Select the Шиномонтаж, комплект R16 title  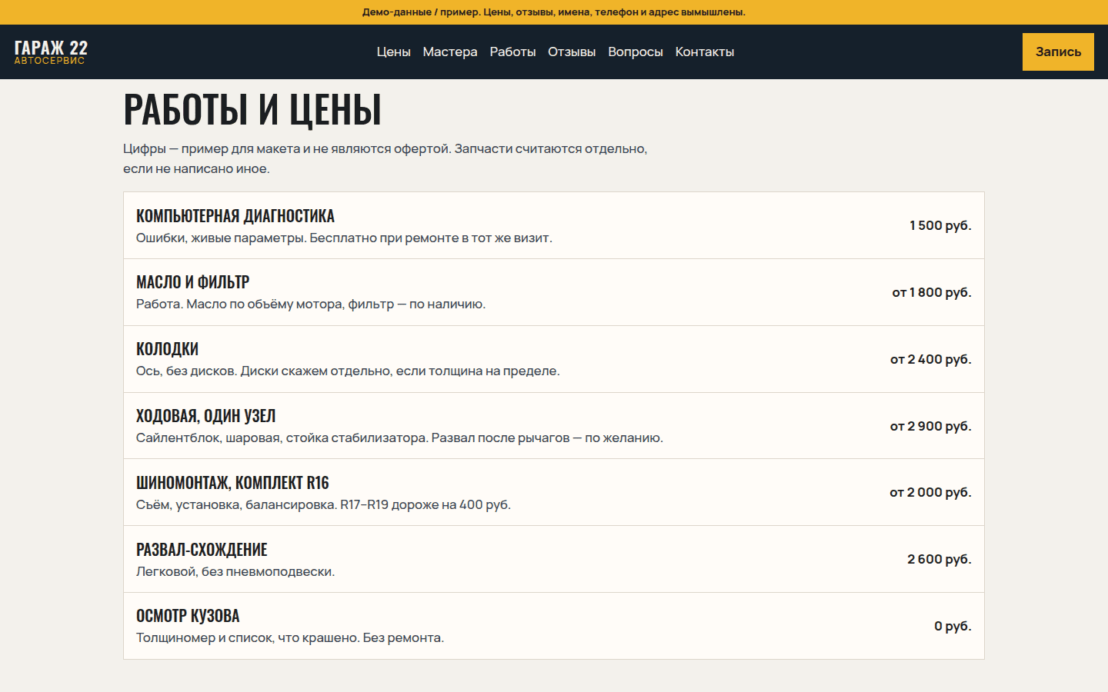(232, 483)
